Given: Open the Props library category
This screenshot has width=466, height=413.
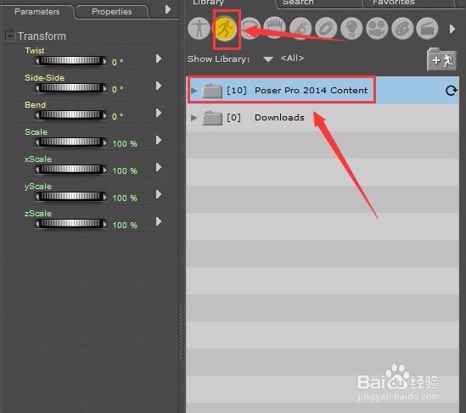Looking at the screenshot, I should coord(326,29).
